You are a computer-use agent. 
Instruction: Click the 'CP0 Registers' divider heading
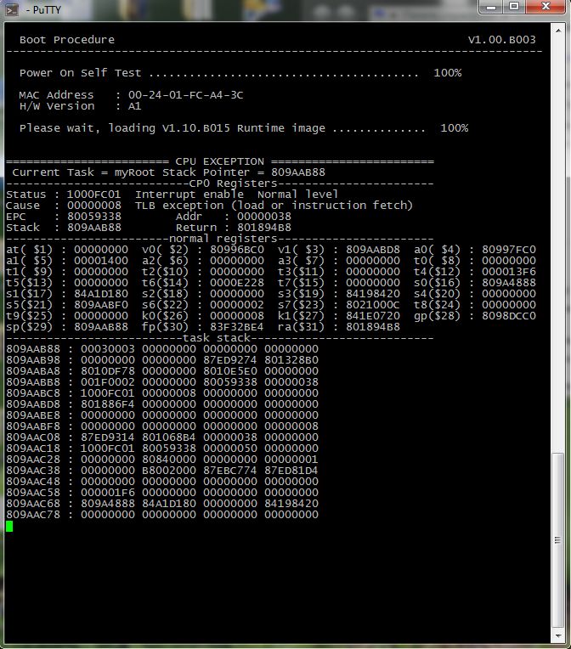pyautogui.click(x=233, y=183)
